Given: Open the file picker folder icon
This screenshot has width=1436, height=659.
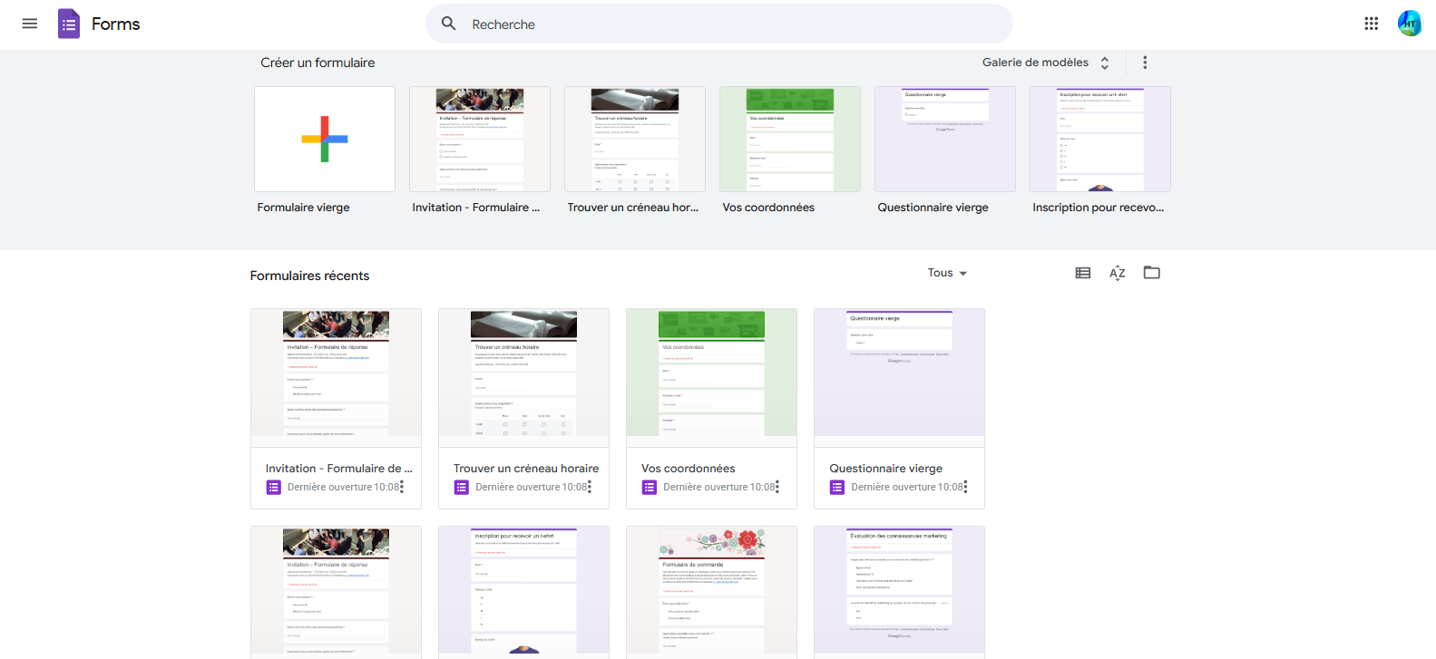Looking at the screenshot, I should [1152, 273].
